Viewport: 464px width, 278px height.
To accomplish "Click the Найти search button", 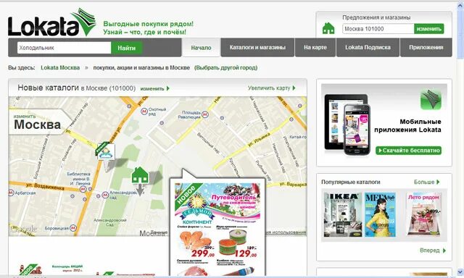I will click(x=126, y=48).
